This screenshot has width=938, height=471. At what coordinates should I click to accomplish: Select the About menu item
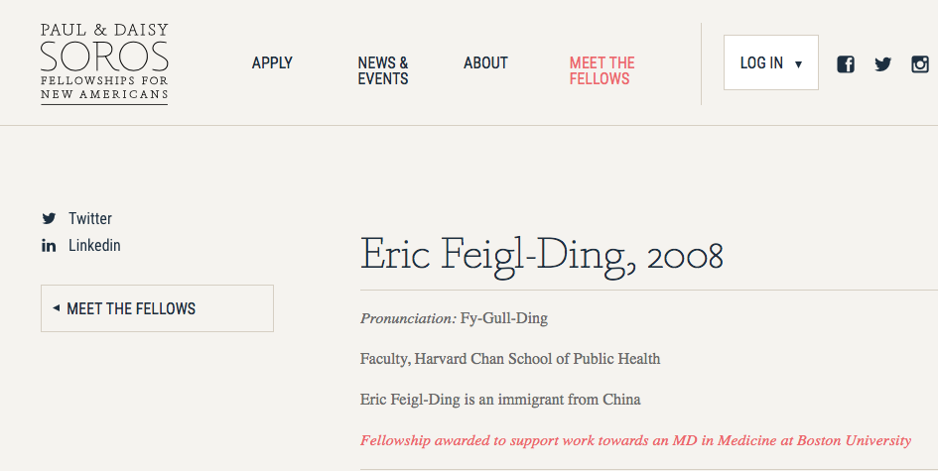[485, 62]
